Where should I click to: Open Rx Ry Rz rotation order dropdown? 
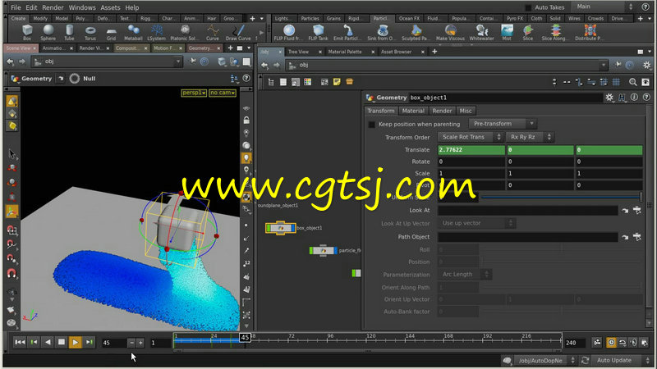click(530, 137)
